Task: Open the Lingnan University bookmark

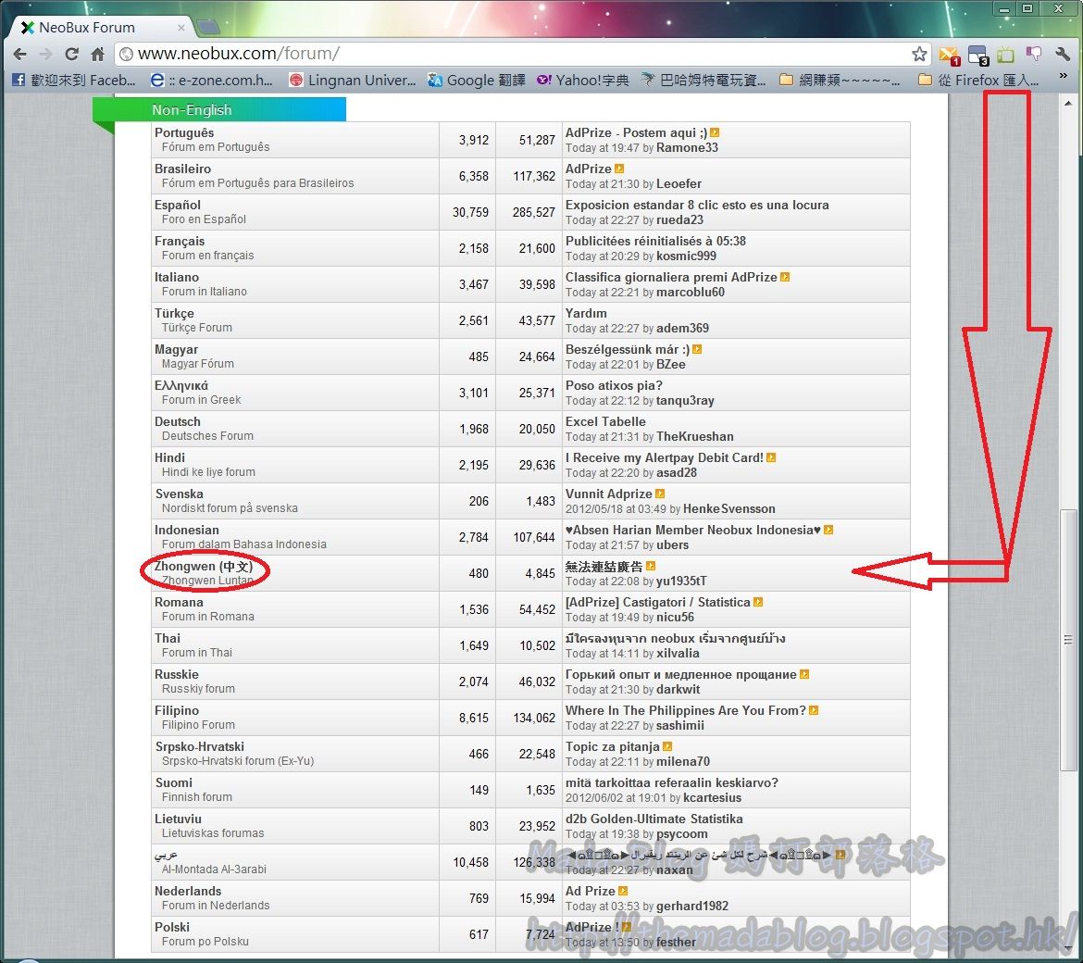Action: [353, 81]
